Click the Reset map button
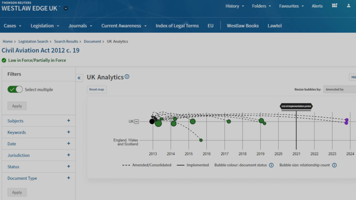 [97, 90]
